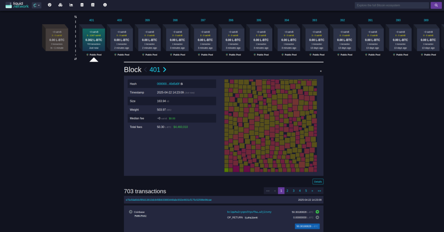Select the block 393 cube
This screenshot has height=232, width=444.
pyautogui.click(x=316, y=38)
